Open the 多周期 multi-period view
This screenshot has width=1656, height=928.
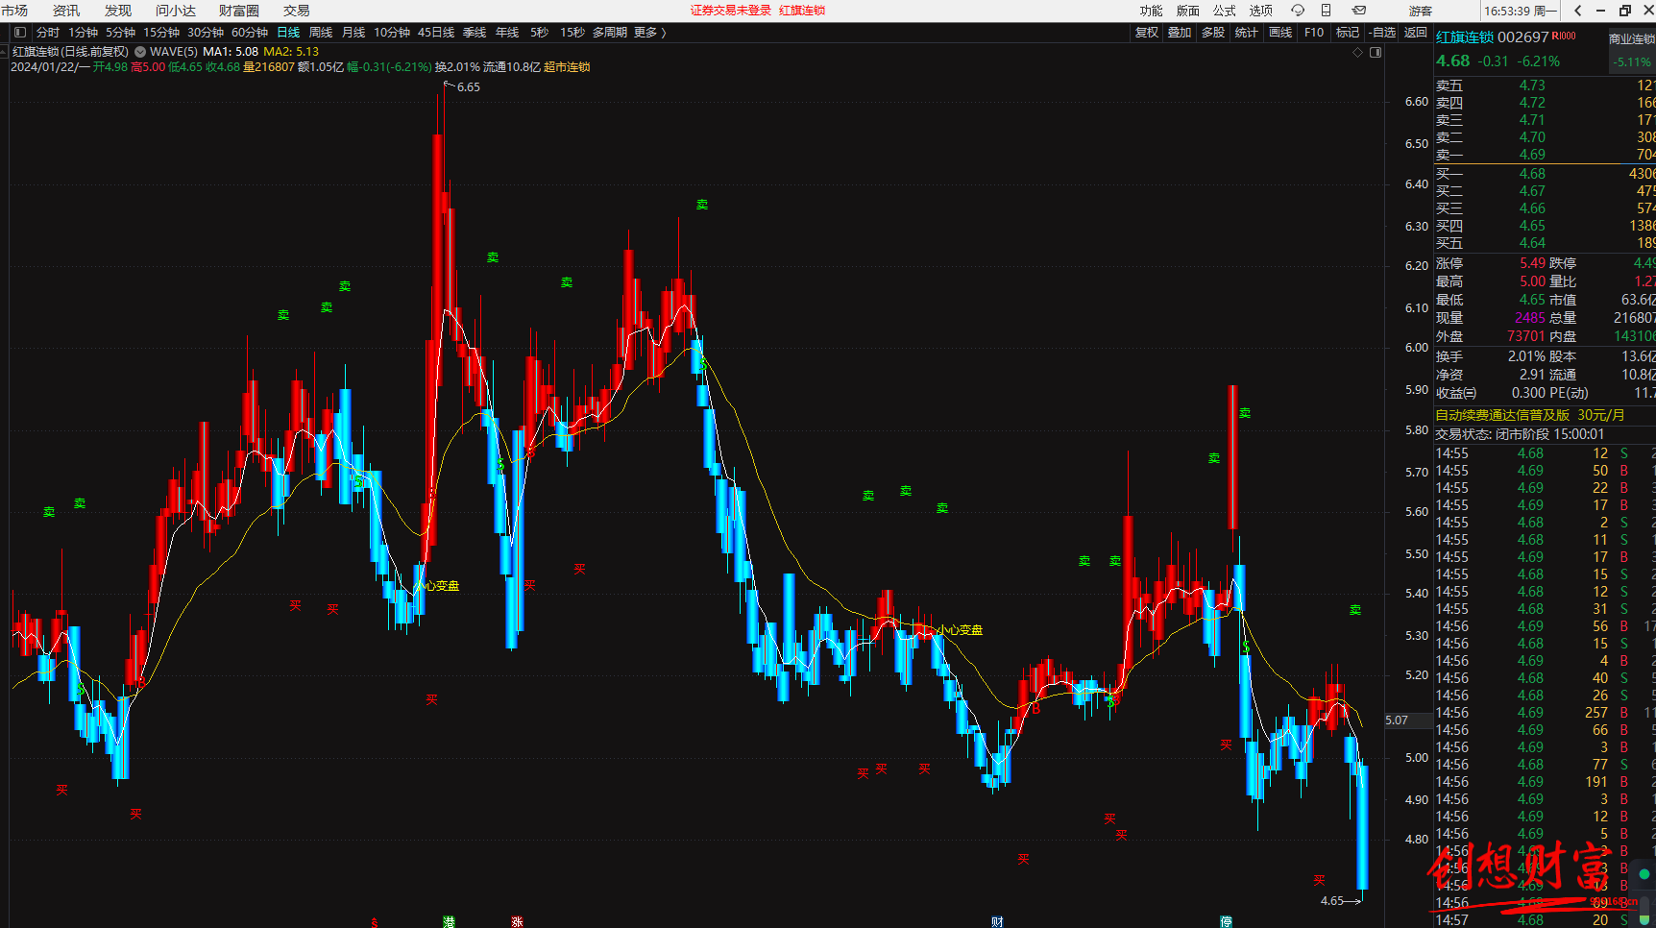coord(609,33)
